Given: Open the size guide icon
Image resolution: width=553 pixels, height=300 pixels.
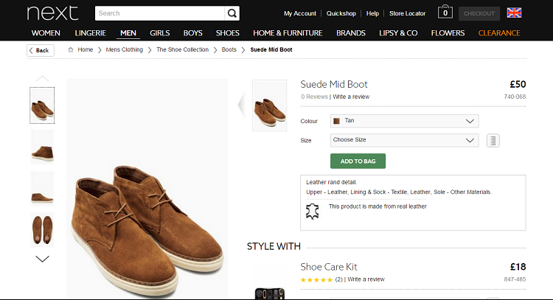Looking at the screenshot, I should (x=493, y=140).
